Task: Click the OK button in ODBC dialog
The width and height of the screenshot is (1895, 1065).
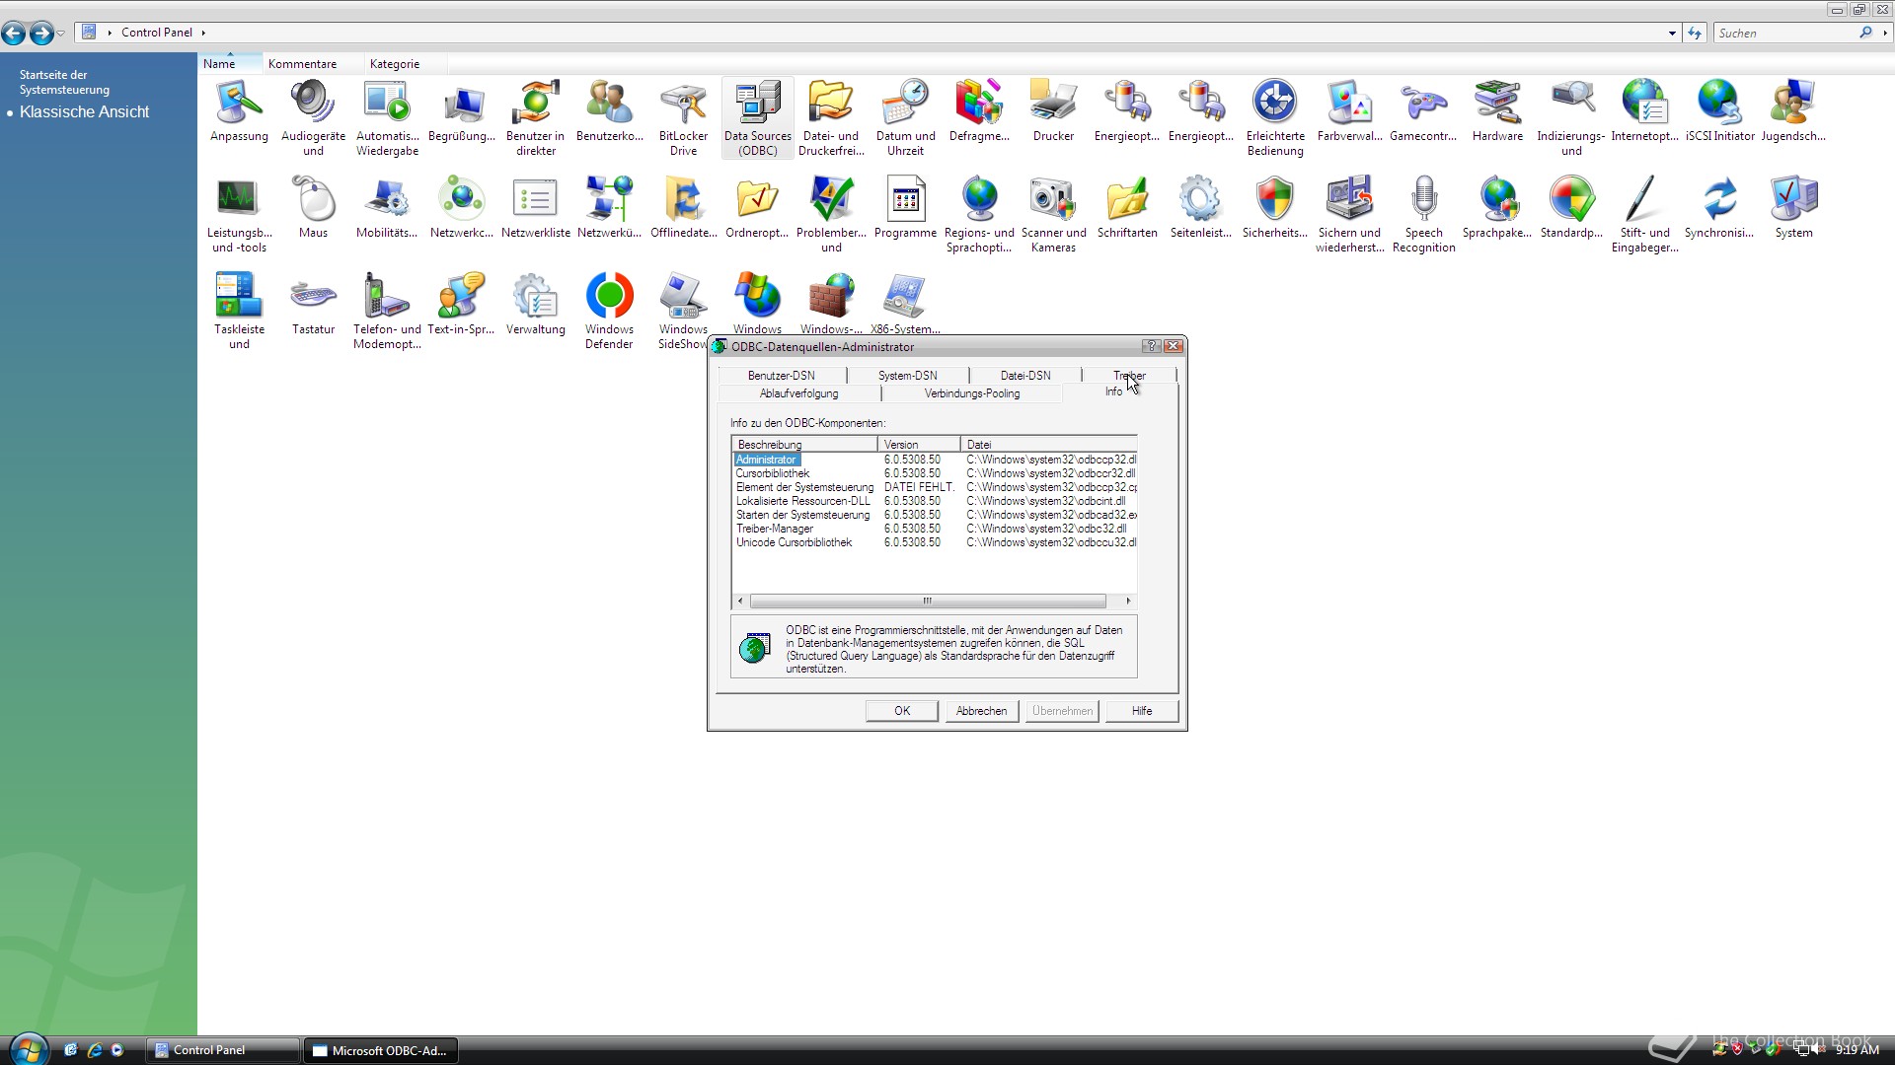Action: coord(901,711)
